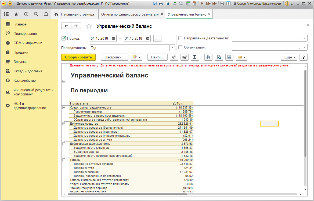Screen dimensions: 314x201
Task: Click the get link icon in title bar
Action: point(175,3)
